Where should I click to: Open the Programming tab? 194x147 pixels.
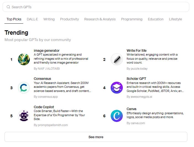point(132,19)
